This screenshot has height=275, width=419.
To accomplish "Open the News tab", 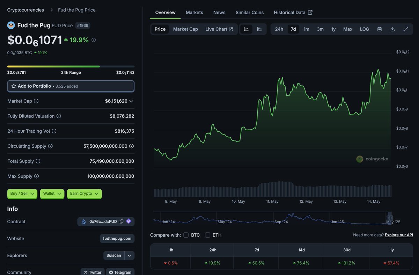I will 219,12.
